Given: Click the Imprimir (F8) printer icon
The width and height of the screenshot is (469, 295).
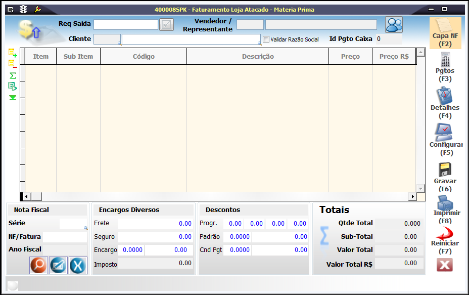Looking at the screenshot, I should coord(445,203).
